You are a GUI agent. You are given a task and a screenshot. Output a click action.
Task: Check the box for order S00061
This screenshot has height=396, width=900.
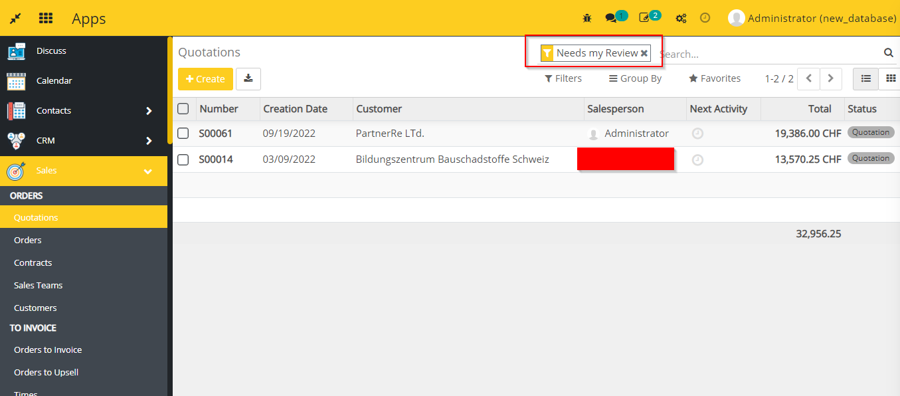coord(183,134)
